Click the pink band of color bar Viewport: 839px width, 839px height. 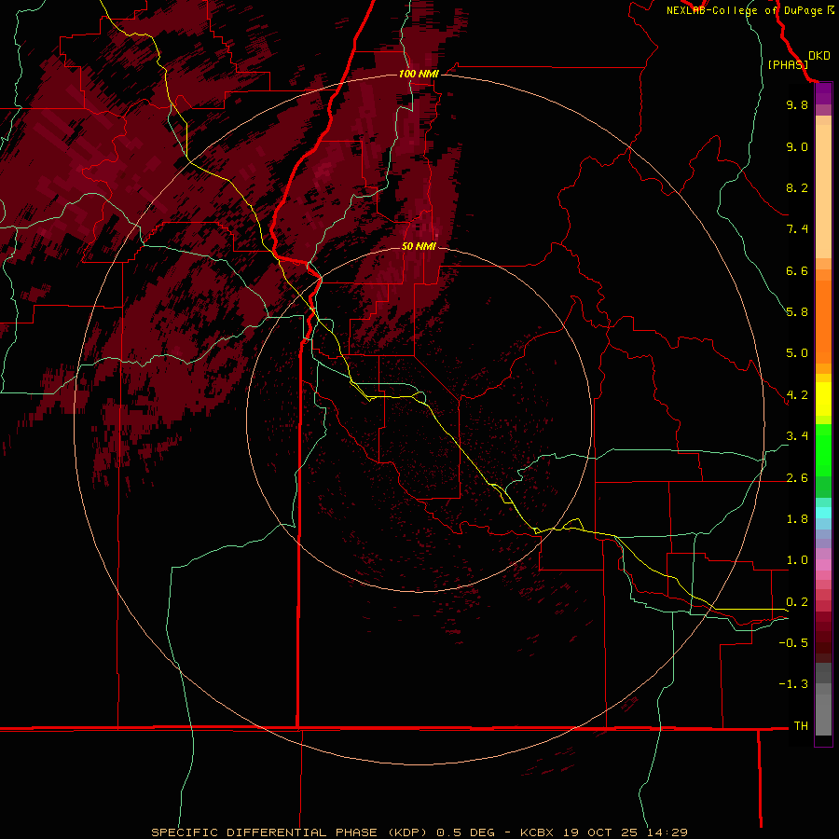[823, 565]
